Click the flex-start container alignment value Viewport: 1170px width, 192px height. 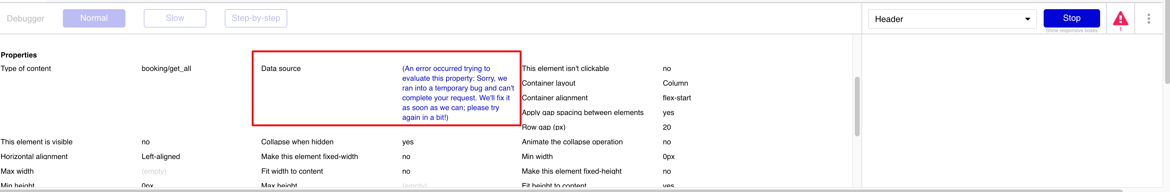(677, 98)
